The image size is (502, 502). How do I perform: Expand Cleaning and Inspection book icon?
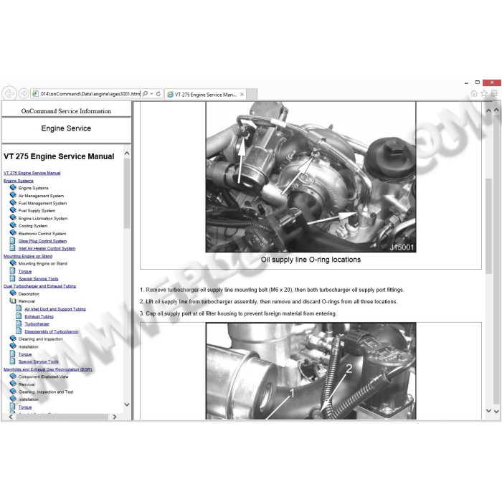click(13, 338)
